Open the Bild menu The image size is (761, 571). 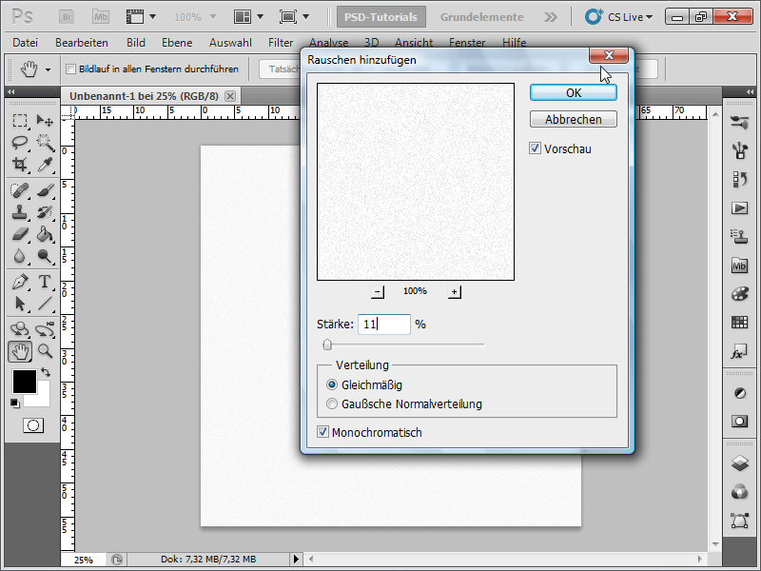136,43
